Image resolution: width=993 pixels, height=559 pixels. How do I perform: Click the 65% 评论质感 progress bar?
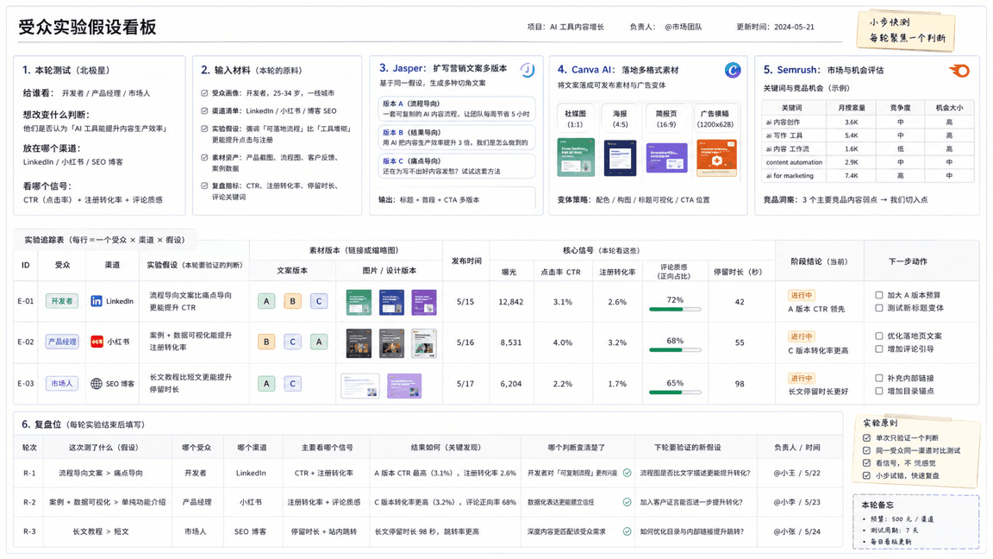tap(675, 393)
